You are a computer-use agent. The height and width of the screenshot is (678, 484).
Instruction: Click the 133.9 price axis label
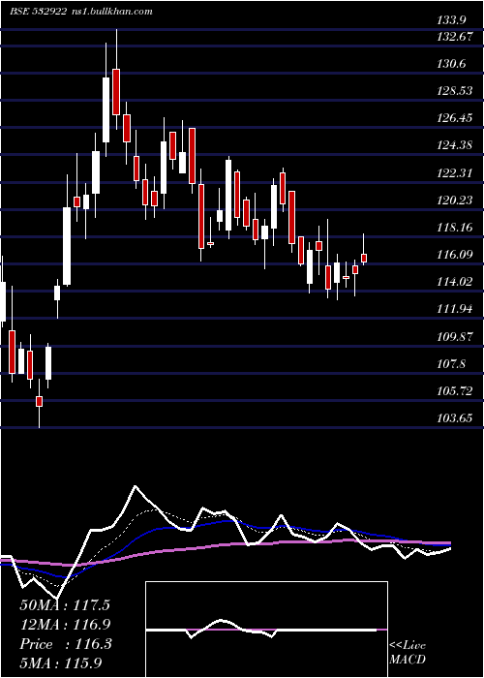click(452, 19)
